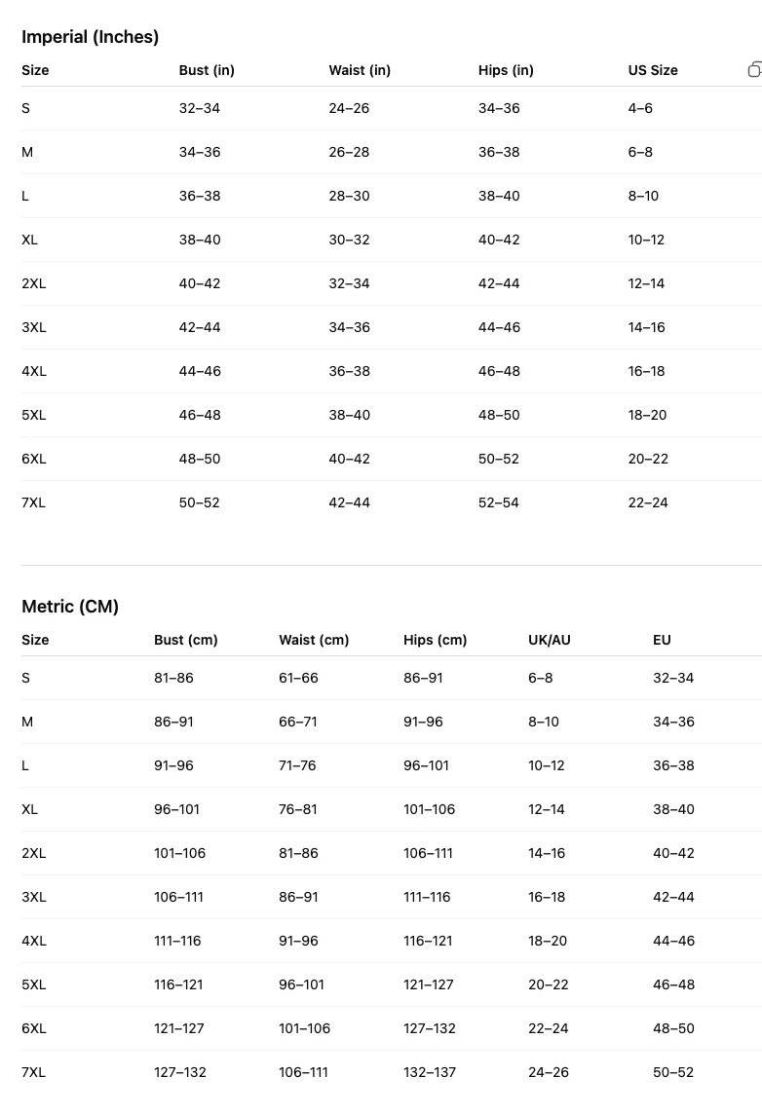
Task: Select the Imperial (Inches) heading
Action: point(91,37)
